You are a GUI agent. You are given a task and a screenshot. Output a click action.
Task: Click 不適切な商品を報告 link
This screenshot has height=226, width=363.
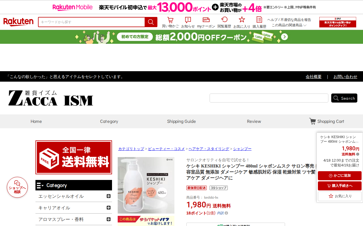click(x=296, y=20)
